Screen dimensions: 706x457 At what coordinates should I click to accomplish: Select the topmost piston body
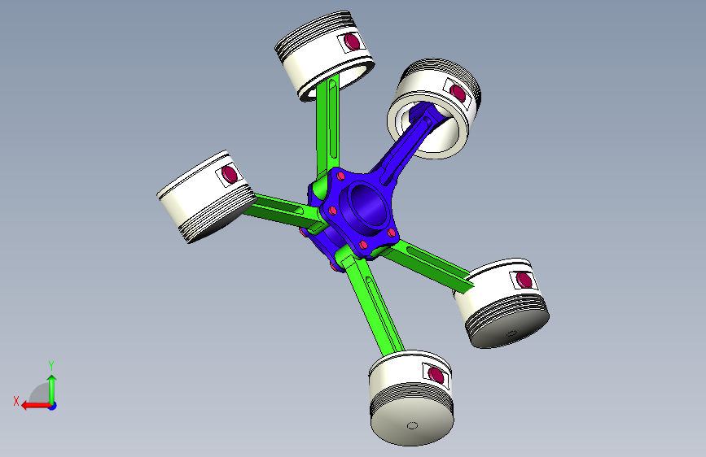click(324, 54)
